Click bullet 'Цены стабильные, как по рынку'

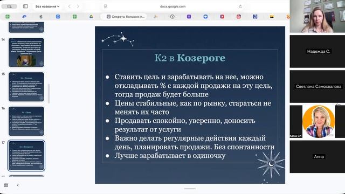pyautogui.click(x=193, y=108)
